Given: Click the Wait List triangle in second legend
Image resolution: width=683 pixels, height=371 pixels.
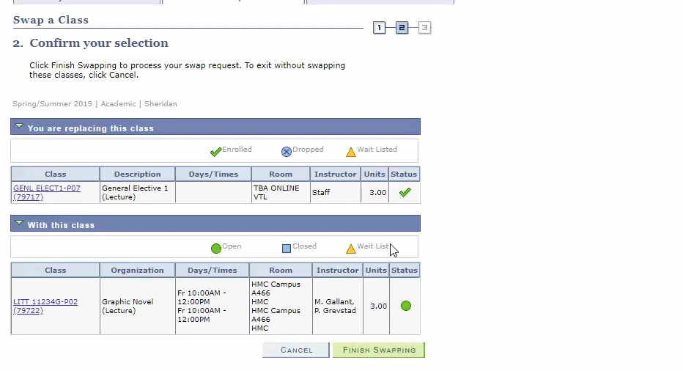Looking at the screenshot, I should click(x=351, y=249).
